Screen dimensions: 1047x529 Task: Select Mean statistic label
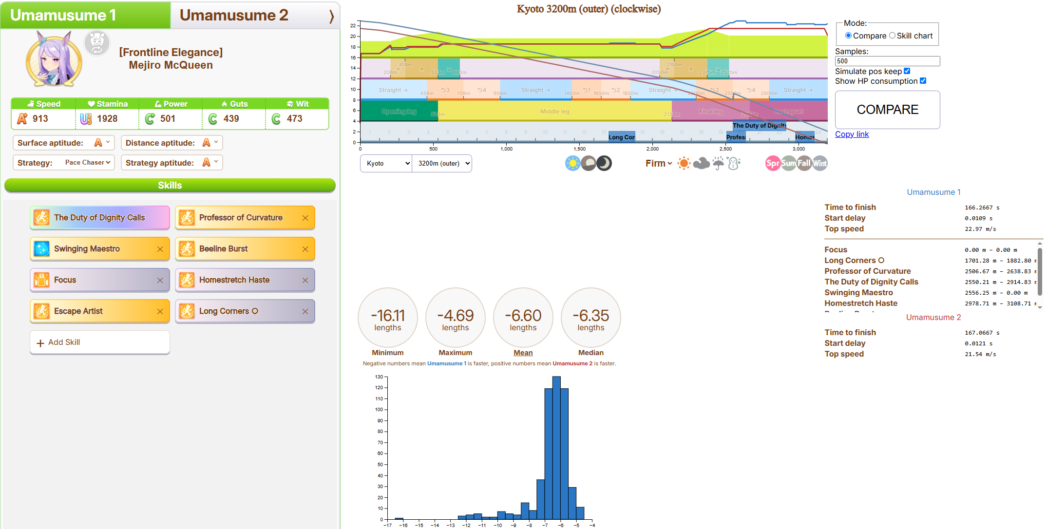pos(523,353)
